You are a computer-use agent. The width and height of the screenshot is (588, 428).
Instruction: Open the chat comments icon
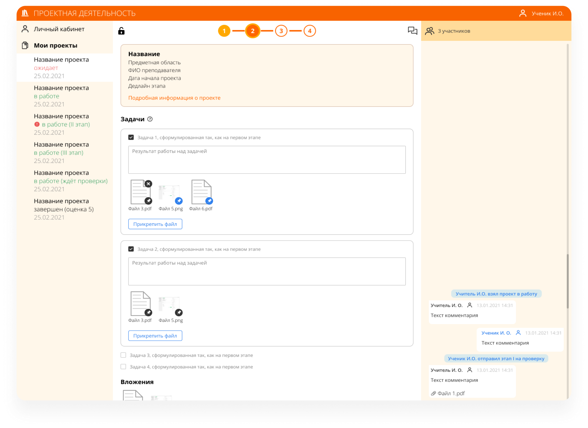412,31
